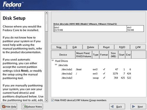The image size is (147, 110).
Task: Click the Hide Help button label
Action: click(11, 106)
